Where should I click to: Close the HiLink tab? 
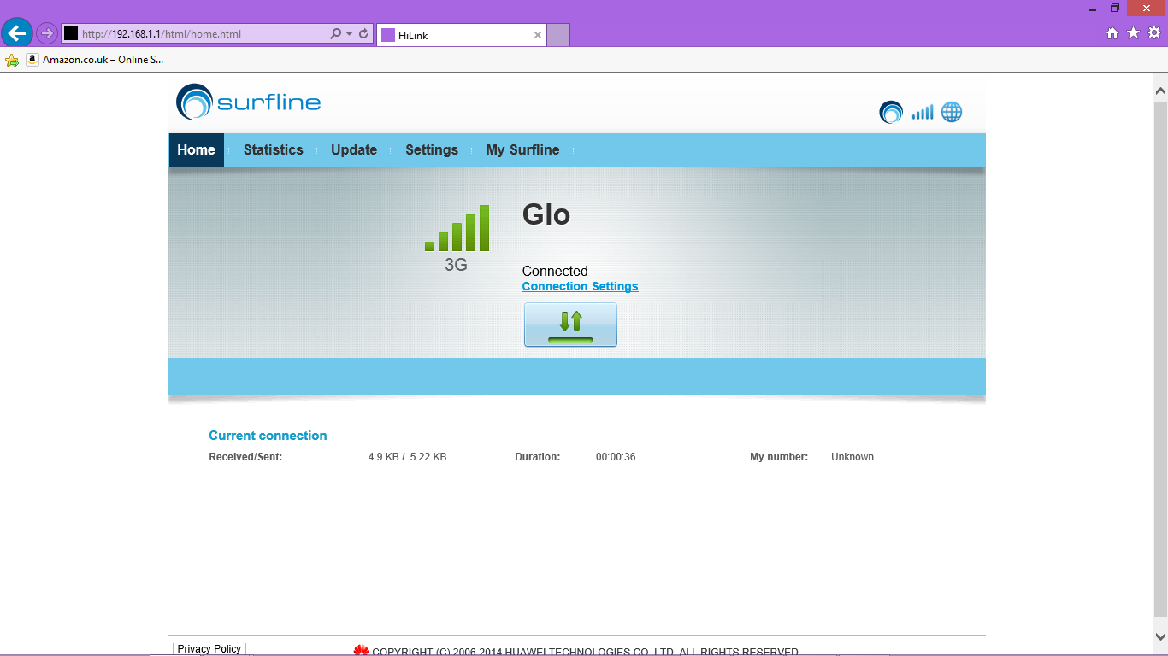(538, 35)
